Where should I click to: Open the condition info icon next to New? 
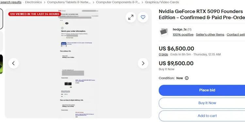(187, 78)
